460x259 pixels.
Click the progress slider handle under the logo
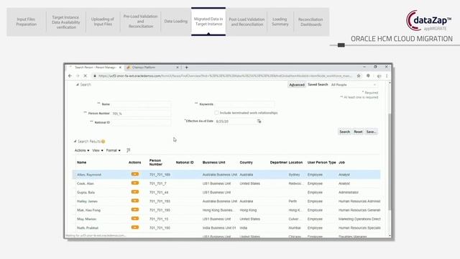[x=341, y=45]
